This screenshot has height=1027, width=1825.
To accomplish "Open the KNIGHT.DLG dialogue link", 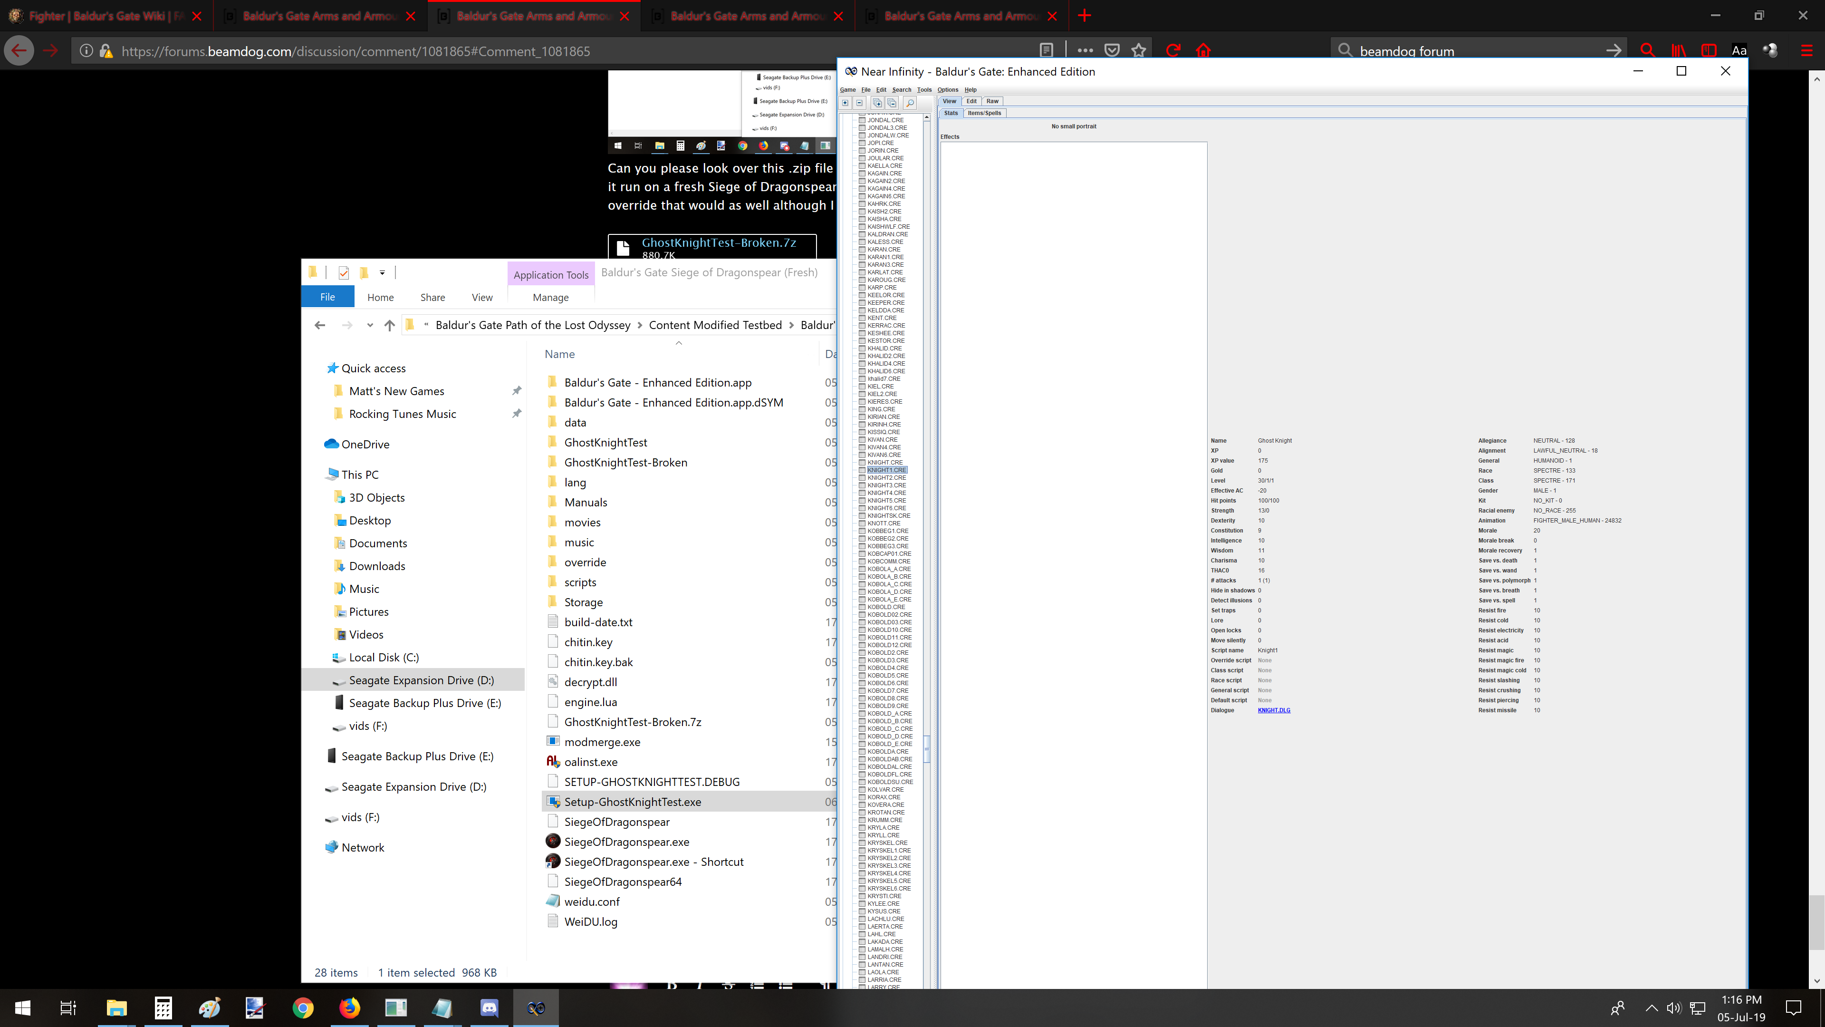I will click(x=1274, y=710).
